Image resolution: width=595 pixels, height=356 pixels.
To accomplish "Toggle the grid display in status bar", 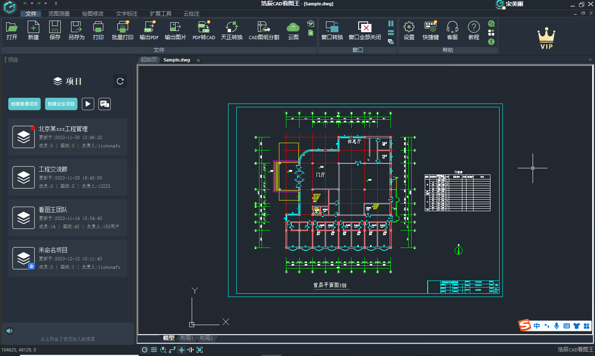I will coord(154,350).
